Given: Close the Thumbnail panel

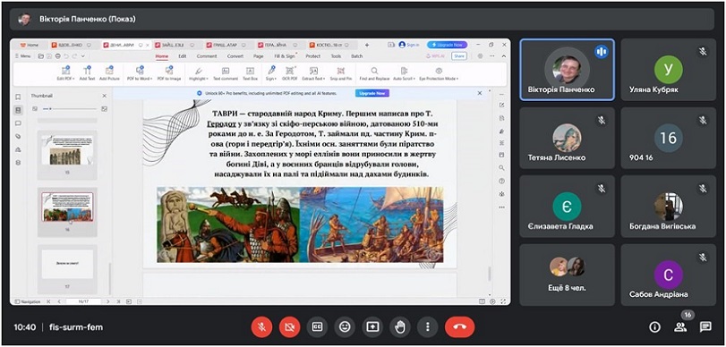Looking at the screenshot, I should (104, 96).
